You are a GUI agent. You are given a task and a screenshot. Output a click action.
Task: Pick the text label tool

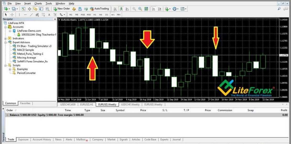coord(49,15)
